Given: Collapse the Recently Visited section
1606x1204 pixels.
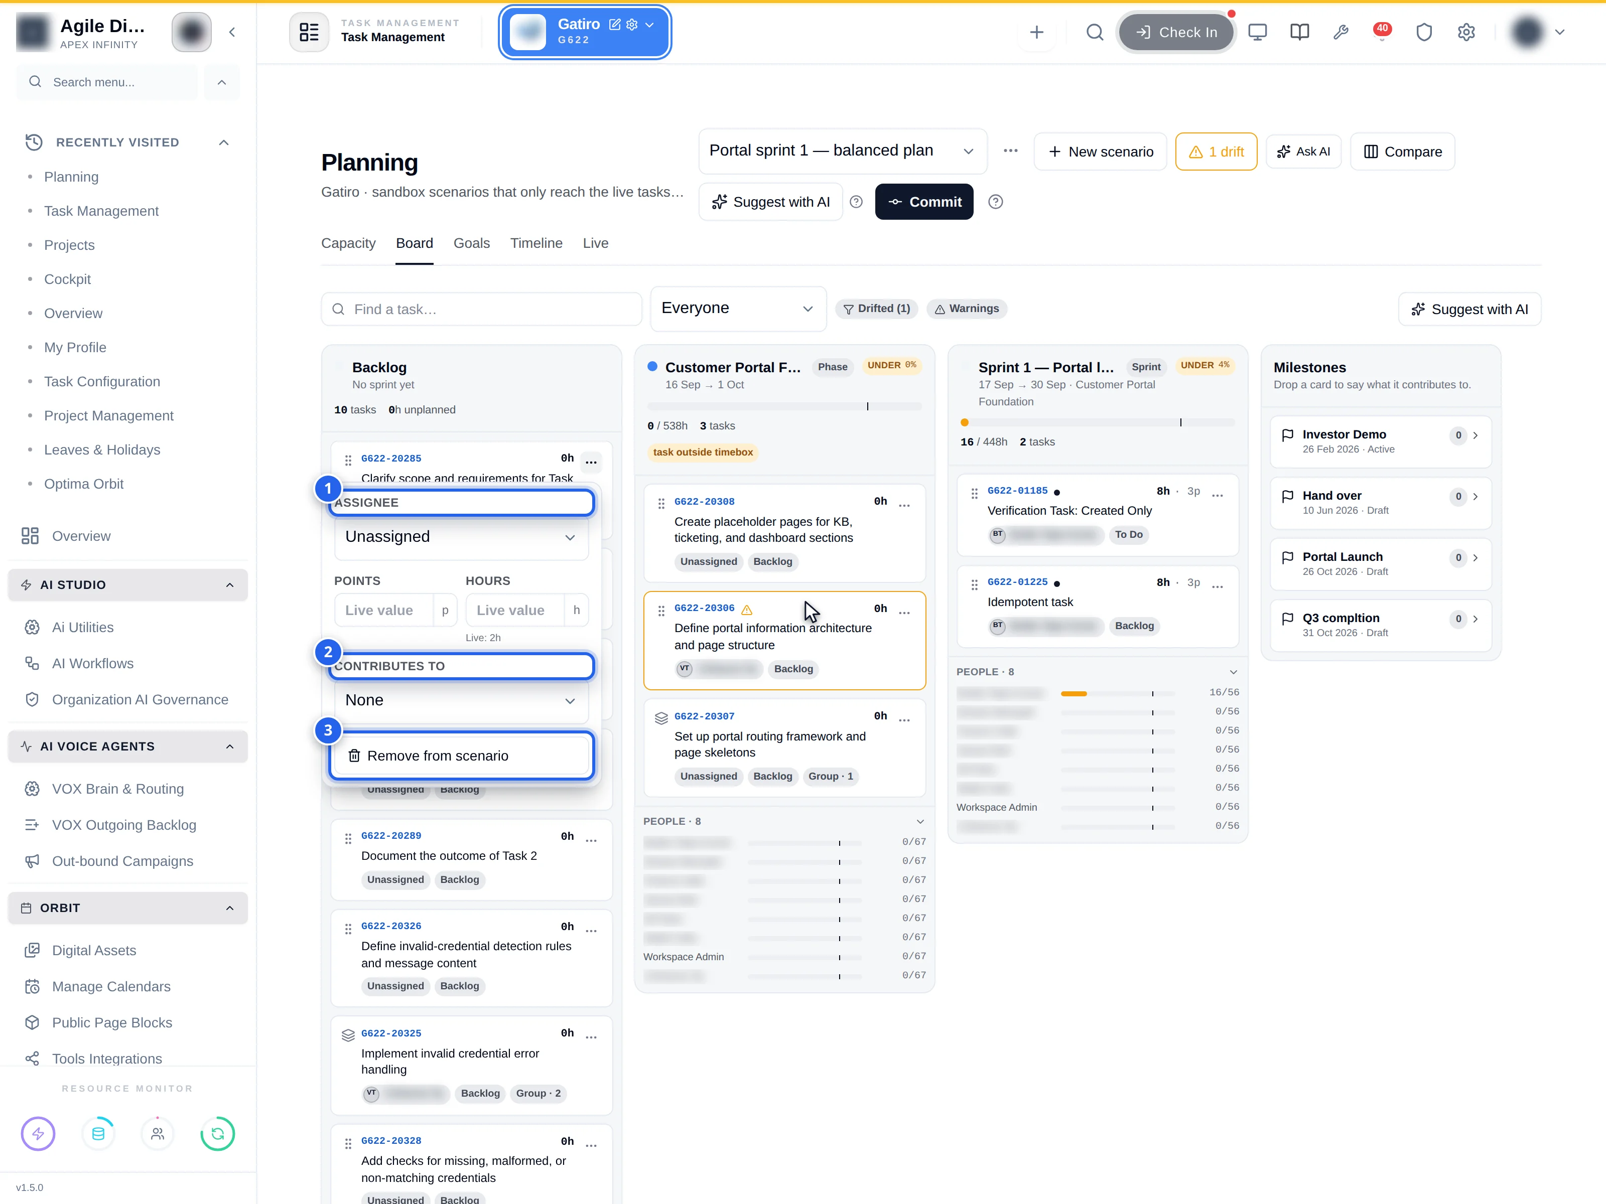Looking at the screenshot, I should click(x=224, y=142).
